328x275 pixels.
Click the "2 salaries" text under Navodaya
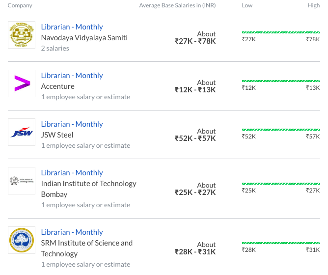pyautogui.click(x=55, y=48)
